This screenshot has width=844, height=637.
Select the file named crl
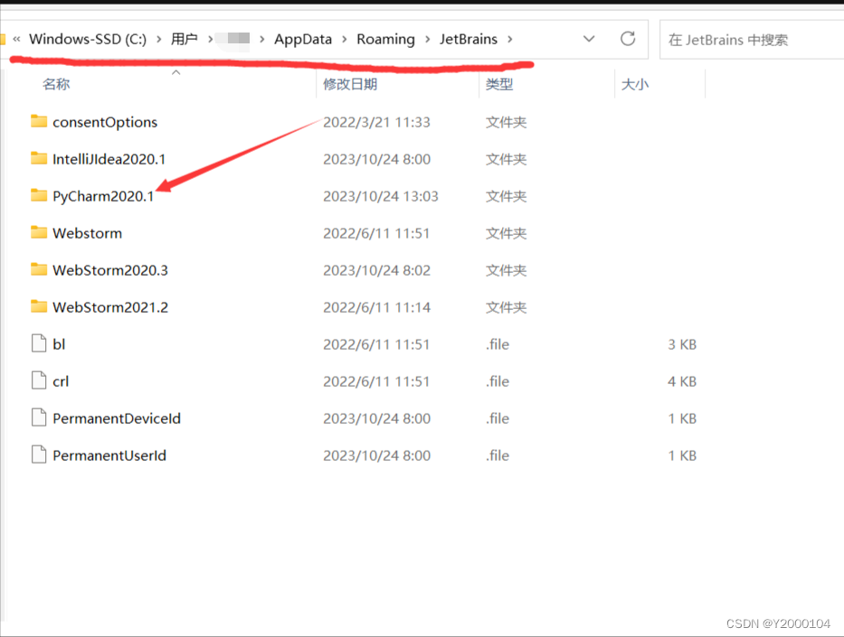click(61, 381)
